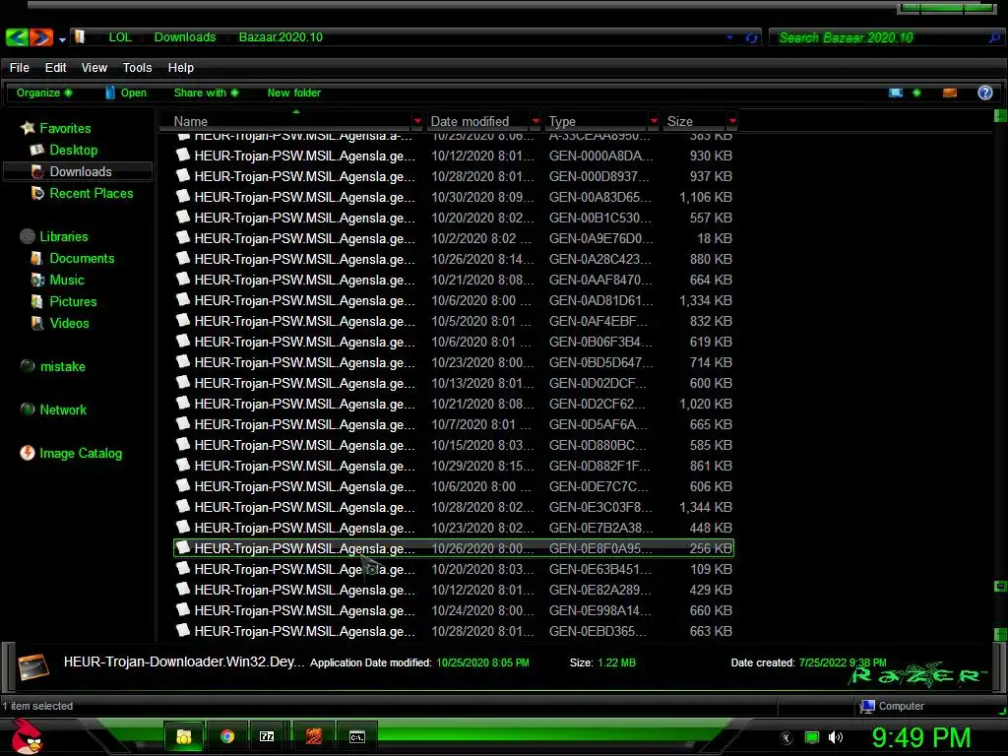Screen dimensions: 1008x756
Task: Click the Downloads breadcrumb in address bar
Action: (185, 37)
